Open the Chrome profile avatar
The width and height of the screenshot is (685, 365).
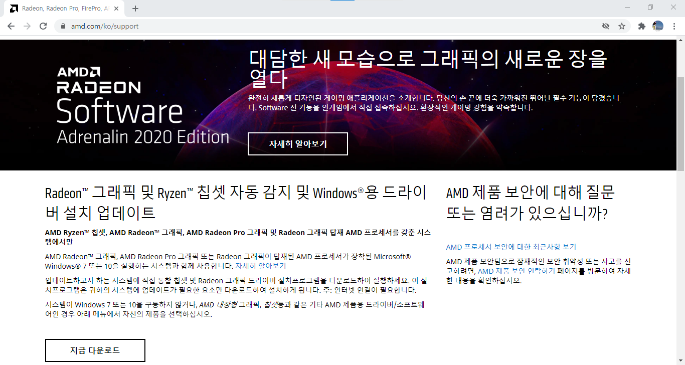coord(658,26)
